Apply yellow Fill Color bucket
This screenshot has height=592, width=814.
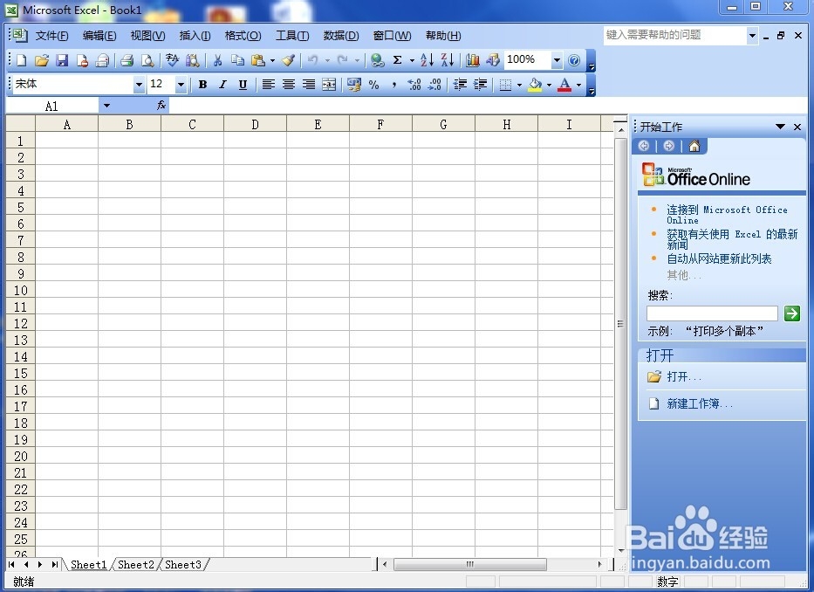[x=535, y=84]
